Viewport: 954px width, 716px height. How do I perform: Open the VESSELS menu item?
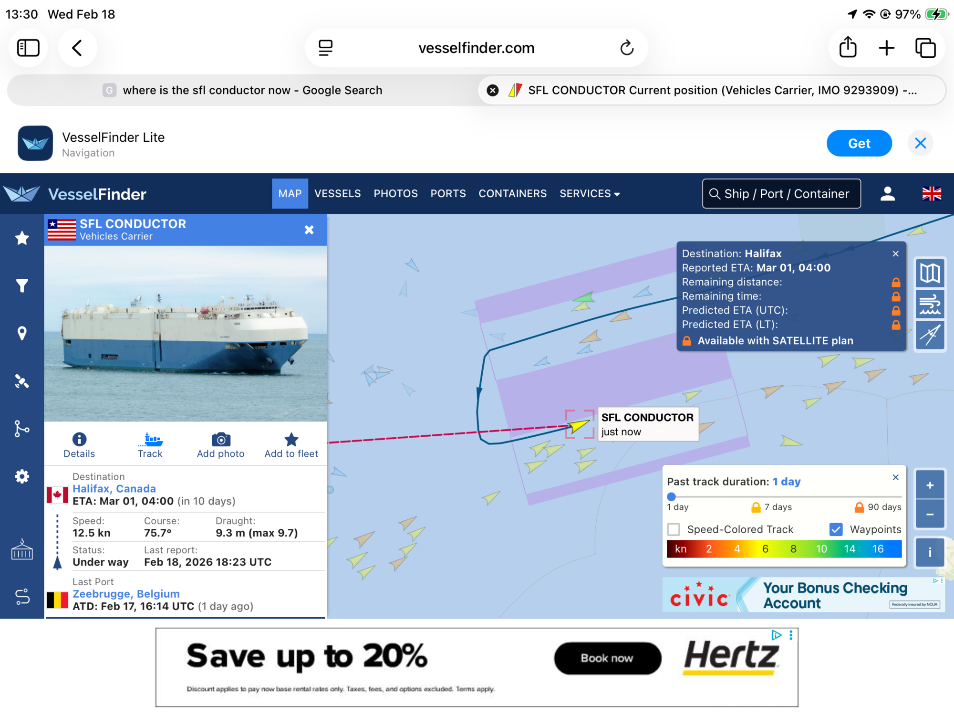point(337,194)
